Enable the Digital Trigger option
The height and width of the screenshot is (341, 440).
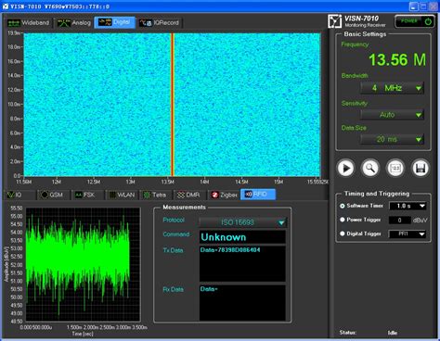[343, 234]
